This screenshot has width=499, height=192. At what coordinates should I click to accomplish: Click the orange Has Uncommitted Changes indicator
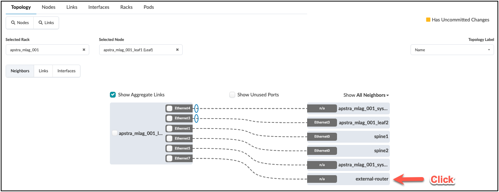[428, 20]
